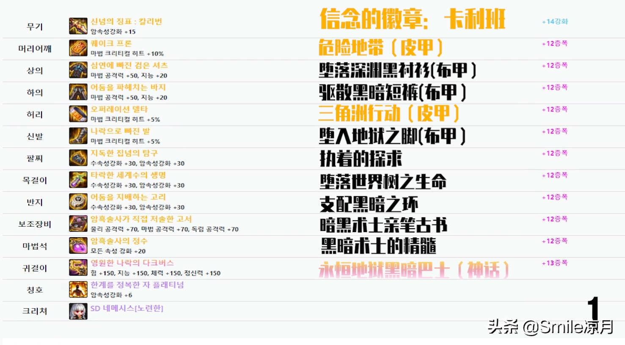Image resolution: width=625 pixels, height=345 pixels.
Task: Click the 모든 속성 강화 +20 enchant text
Action: click(118, 251)
